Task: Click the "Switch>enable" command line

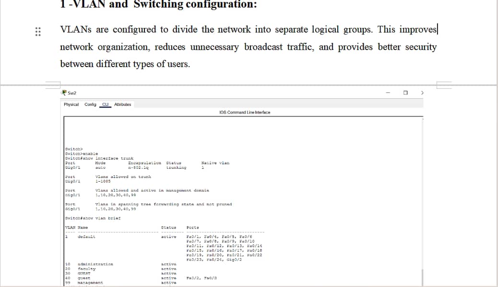Action: (x=81, y=153)
